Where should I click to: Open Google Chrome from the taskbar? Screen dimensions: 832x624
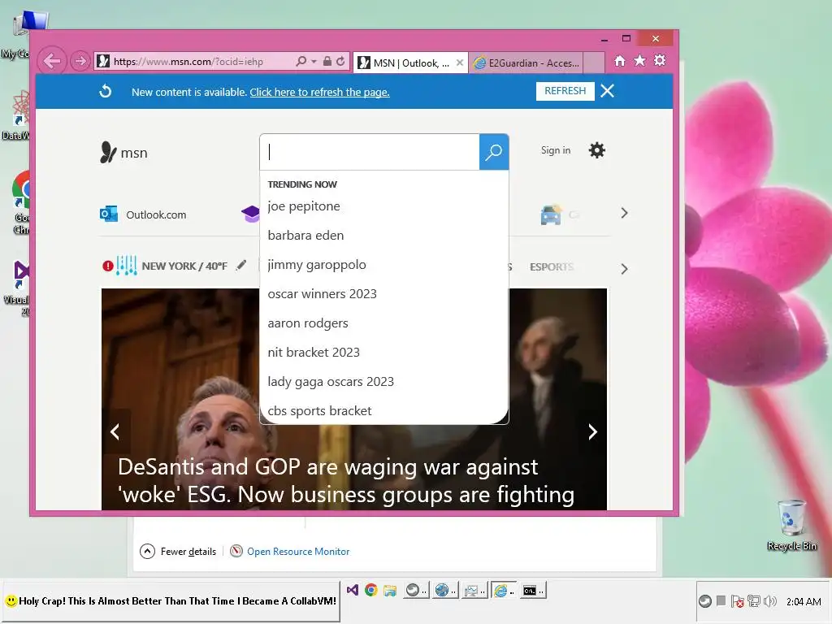(x=370, y=590)
